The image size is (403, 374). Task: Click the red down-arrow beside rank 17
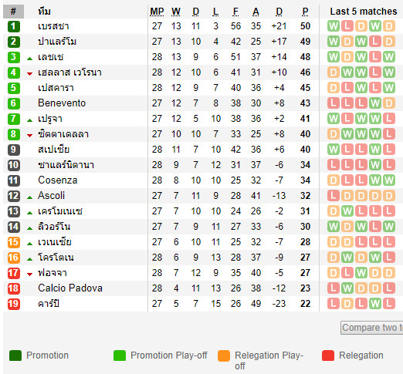30,275
